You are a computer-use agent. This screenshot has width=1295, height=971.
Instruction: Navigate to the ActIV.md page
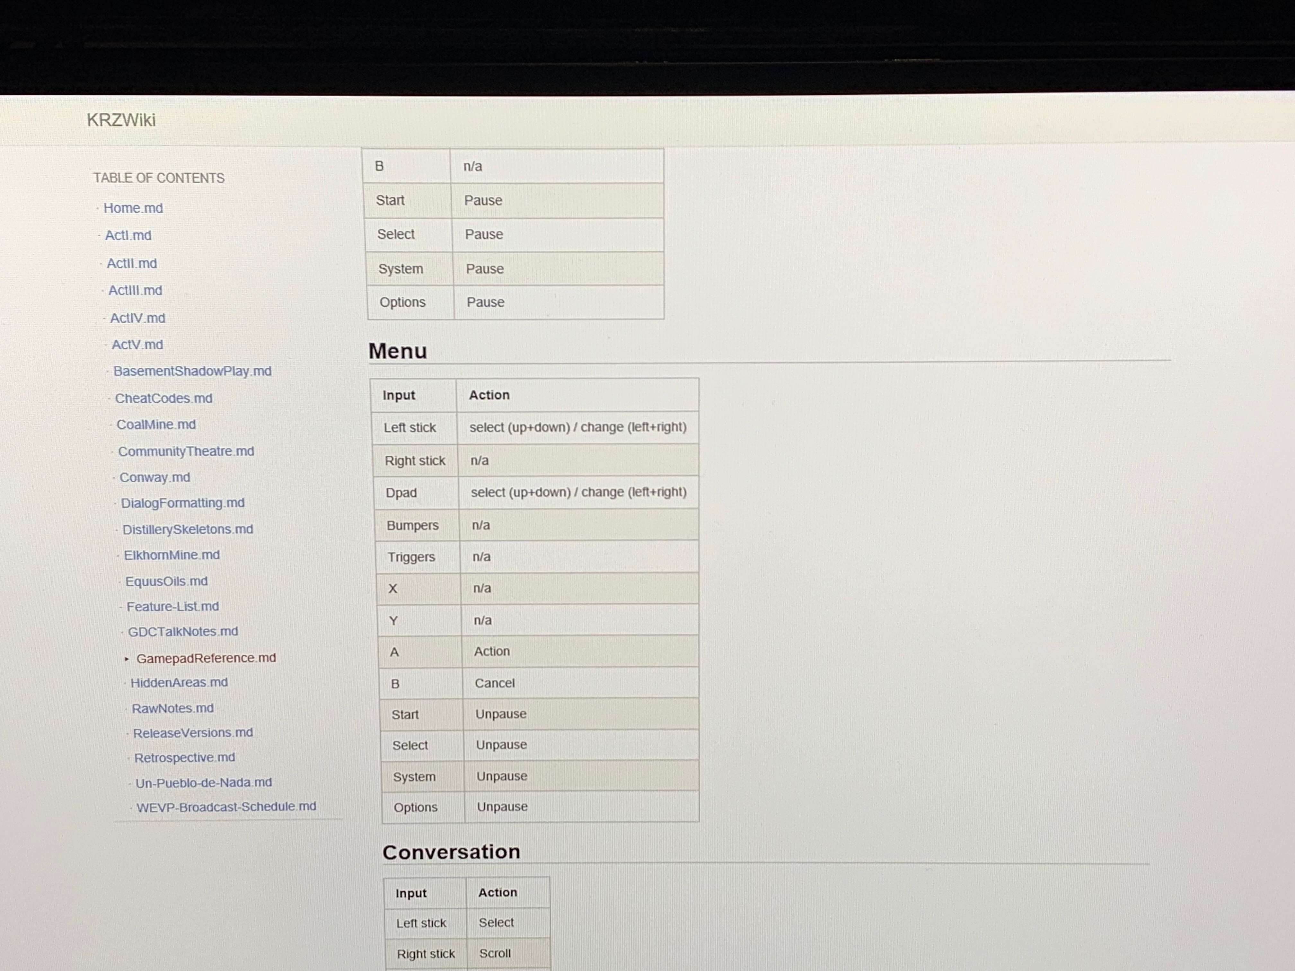pos(137,318)
